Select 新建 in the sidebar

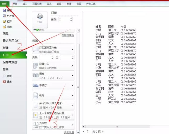pos(6,48)
